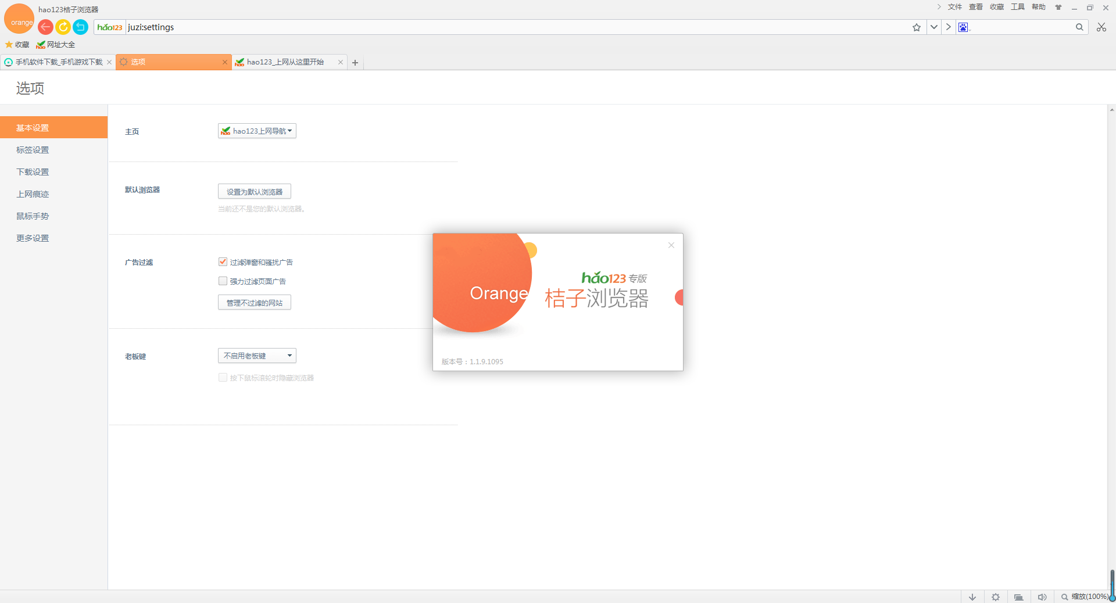Switch to 手机软件下载_手机游戏下载 tab
The height and width of the screenshot is (603, 1116).
tap(58, 62)
